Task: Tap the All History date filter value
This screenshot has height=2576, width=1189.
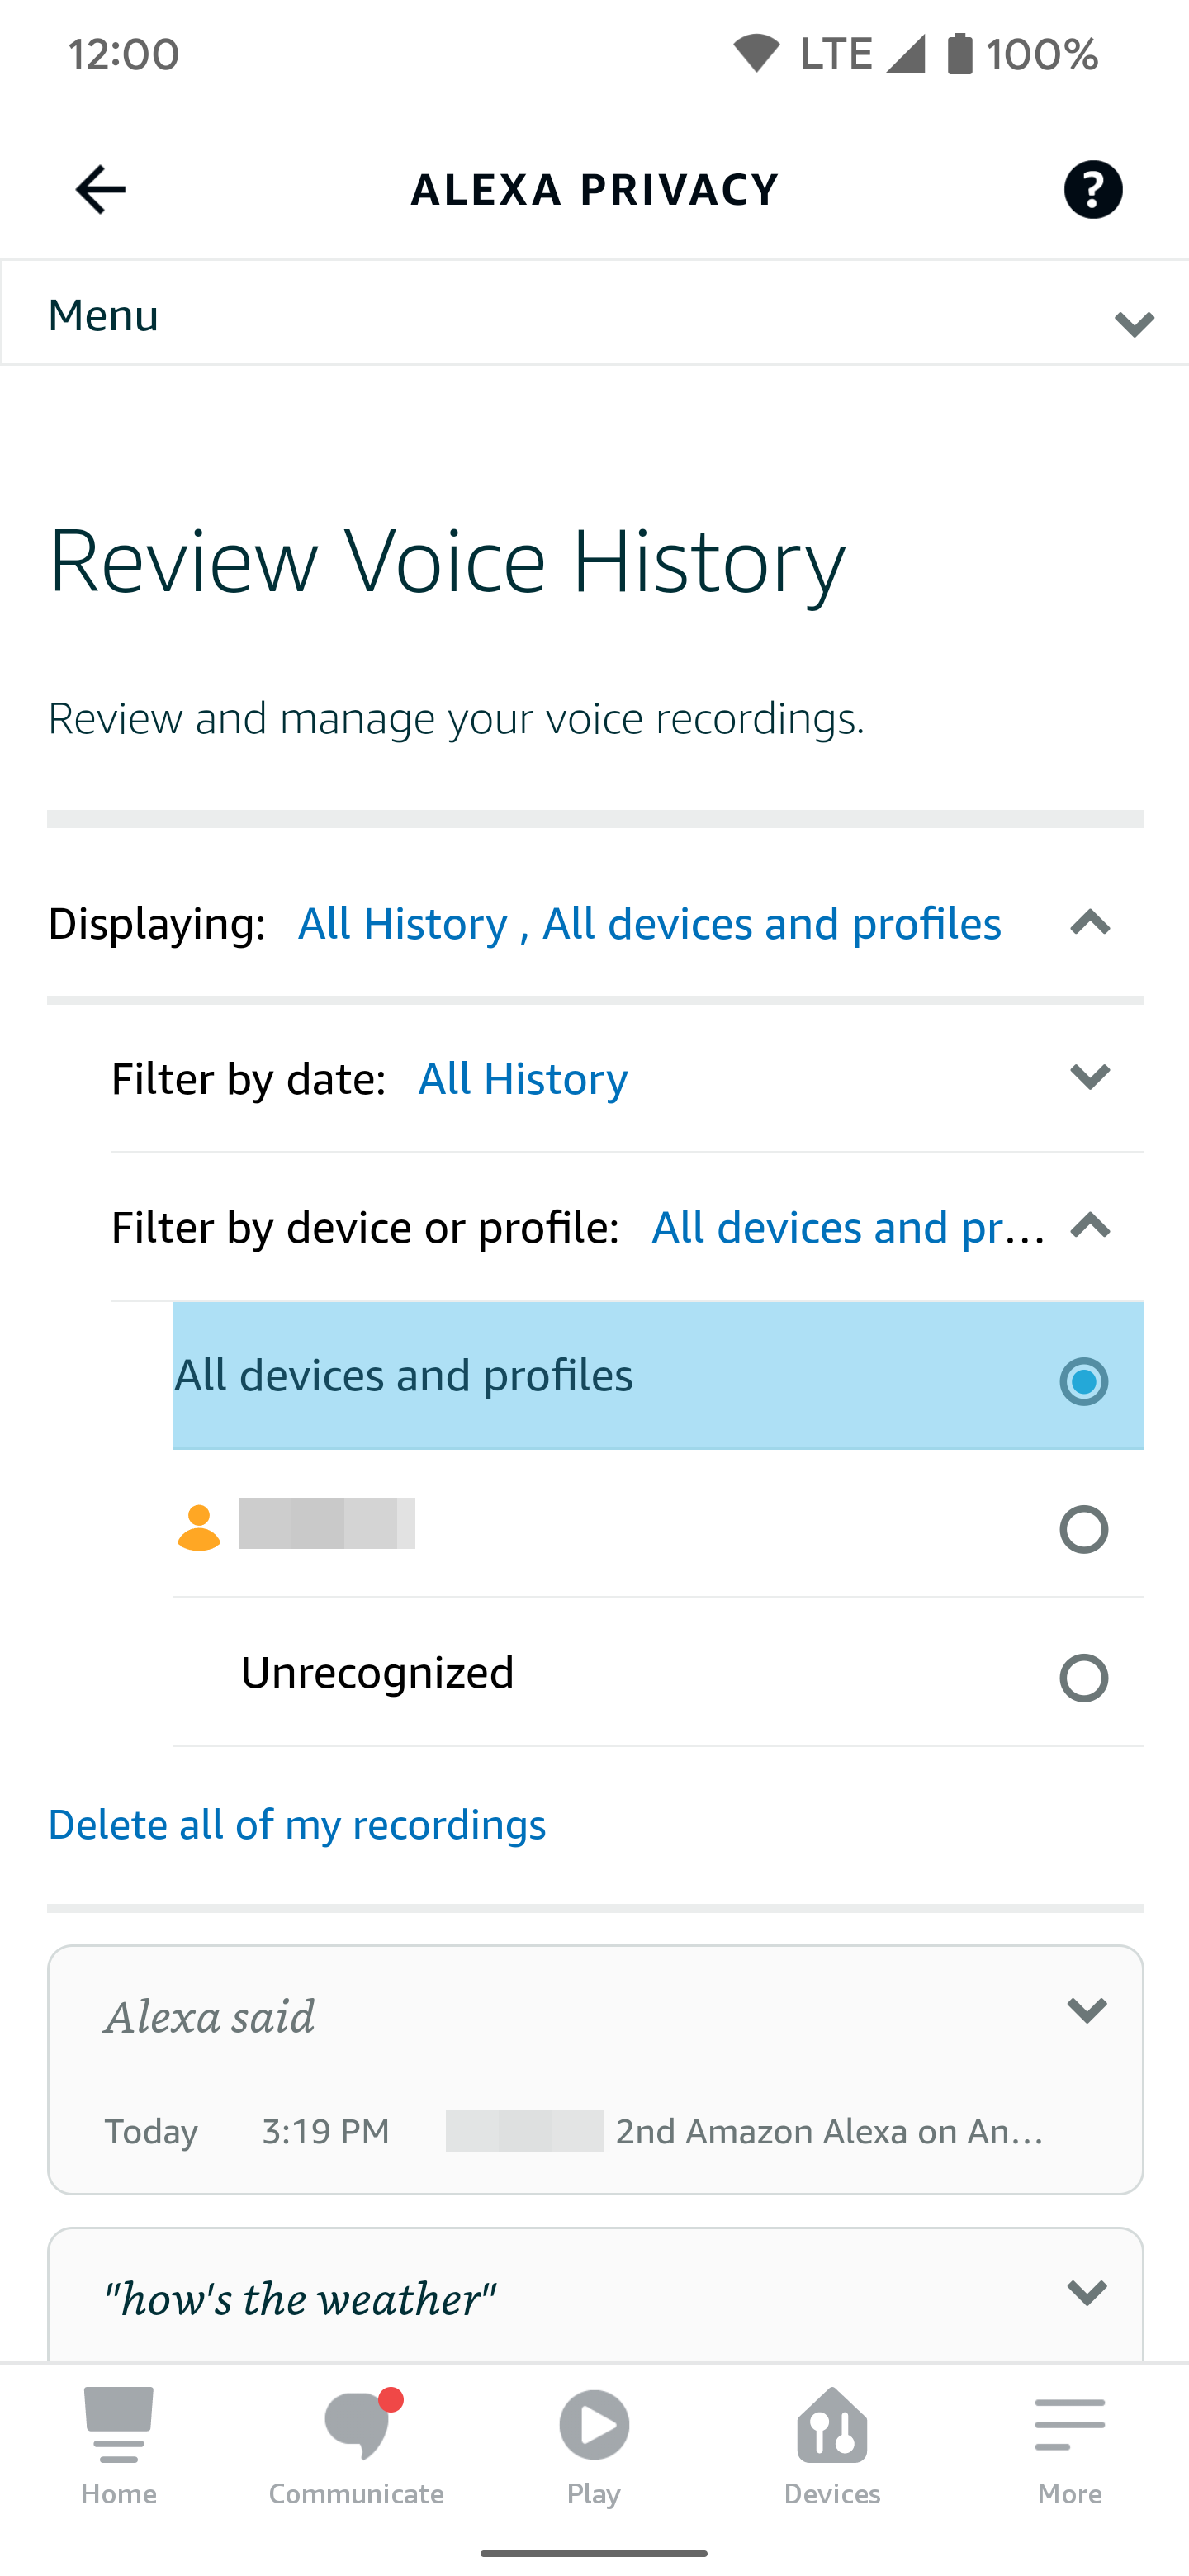Action: pos(523,1078)
